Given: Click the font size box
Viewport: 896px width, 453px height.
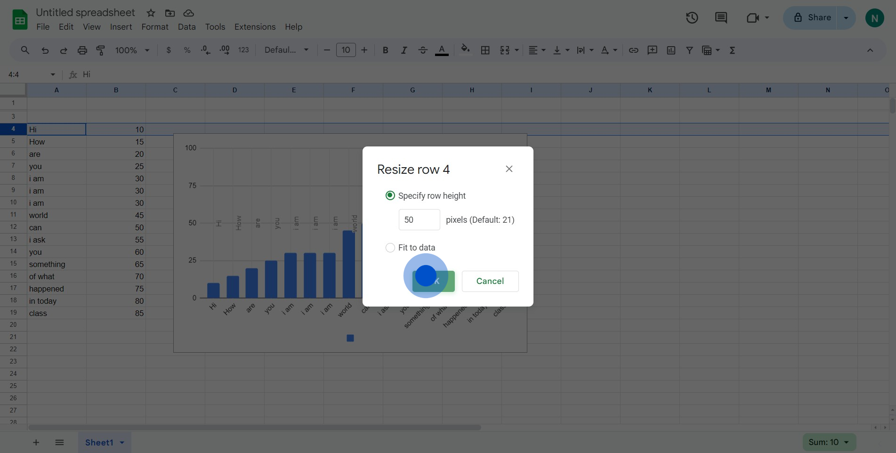Looking at the screenshot, I should [346, 50].
